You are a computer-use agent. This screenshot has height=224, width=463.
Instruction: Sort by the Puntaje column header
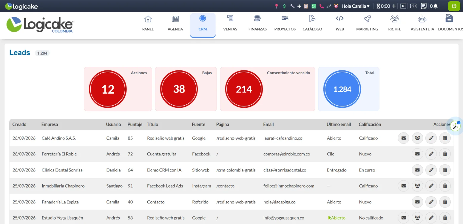pyautogui.click(x=135, y=124)
